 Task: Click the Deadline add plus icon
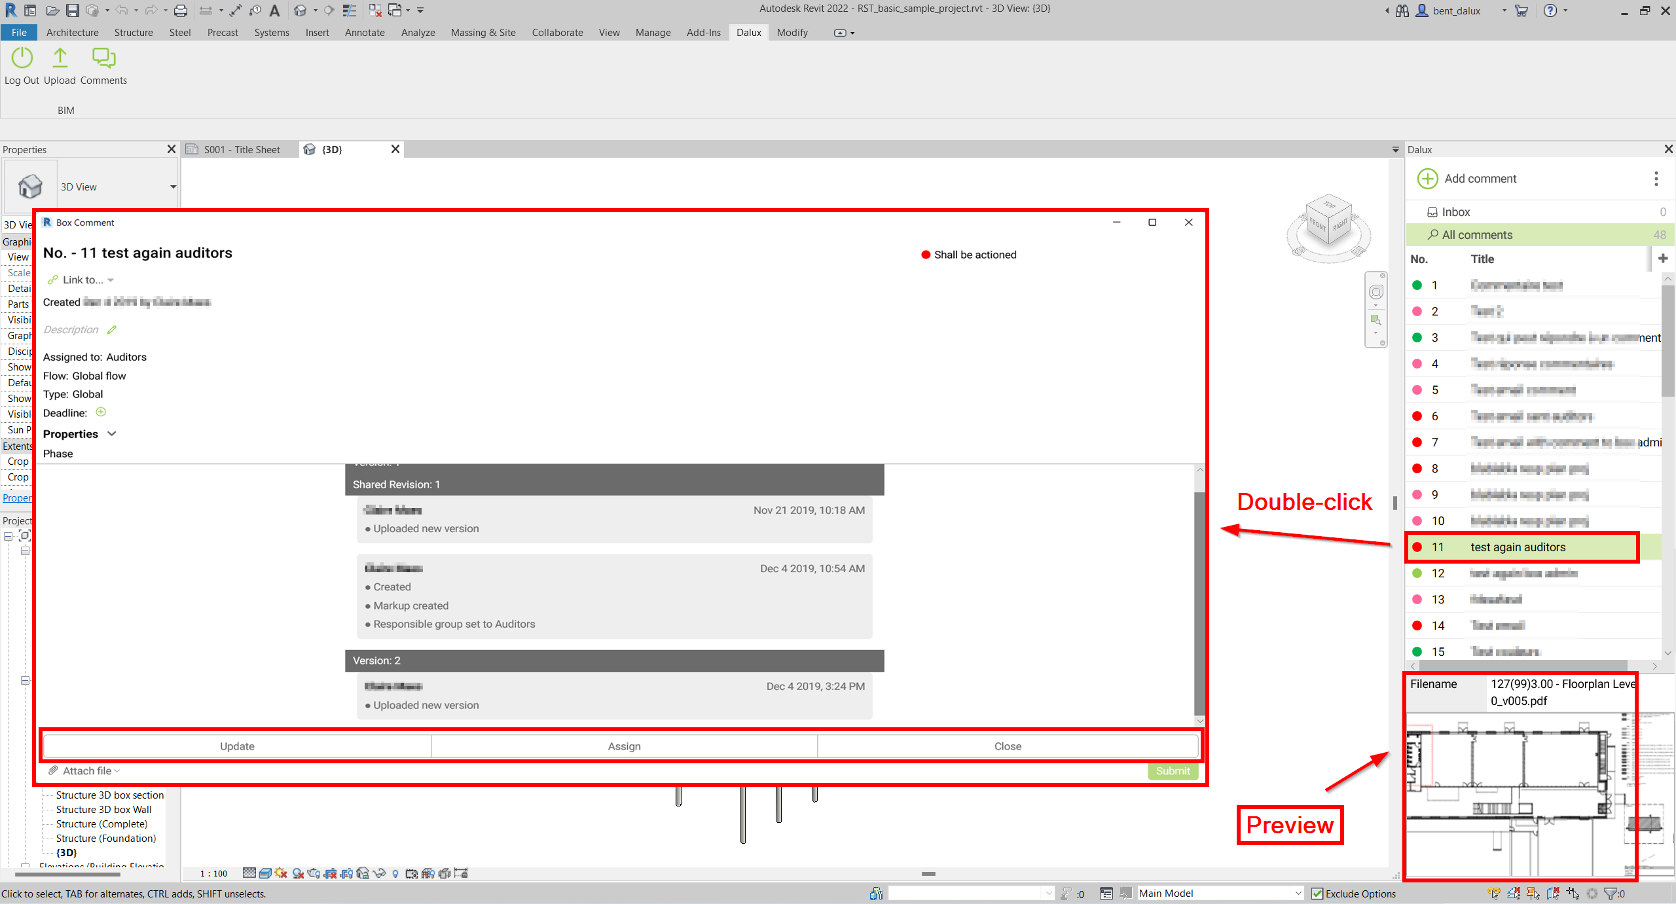(101, 412)
